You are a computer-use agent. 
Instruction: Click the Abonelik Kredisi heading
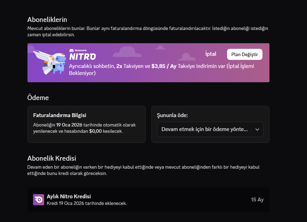pos(52,158)
